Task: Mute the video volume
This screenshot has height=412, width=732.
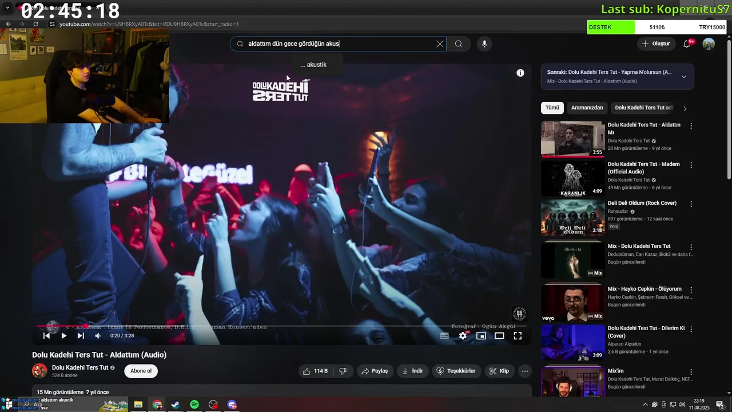Action: [x=98, y=336]
